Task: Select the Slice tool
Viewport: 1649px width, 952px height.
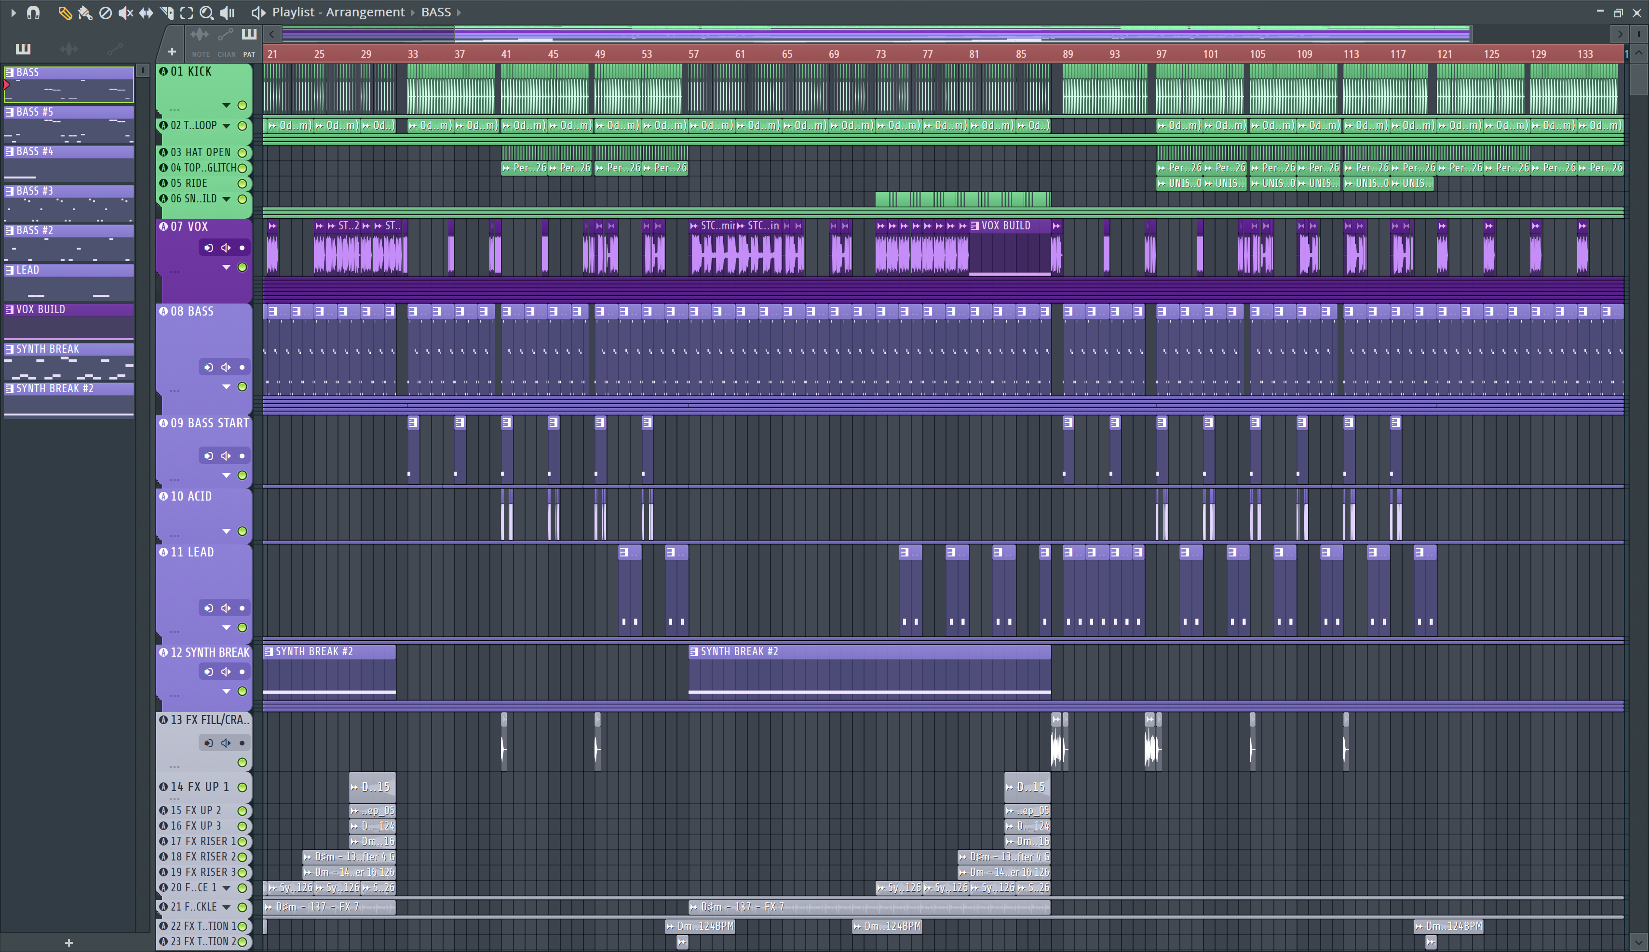Action: (x=166, y=13)
